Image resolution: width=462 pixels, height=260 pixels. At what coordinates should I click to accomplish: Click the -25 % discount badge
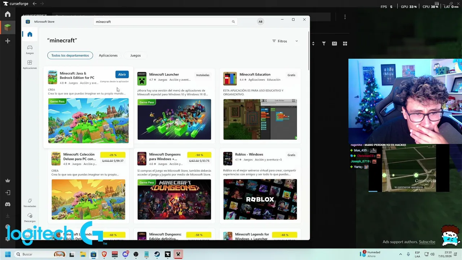[113, 155]
